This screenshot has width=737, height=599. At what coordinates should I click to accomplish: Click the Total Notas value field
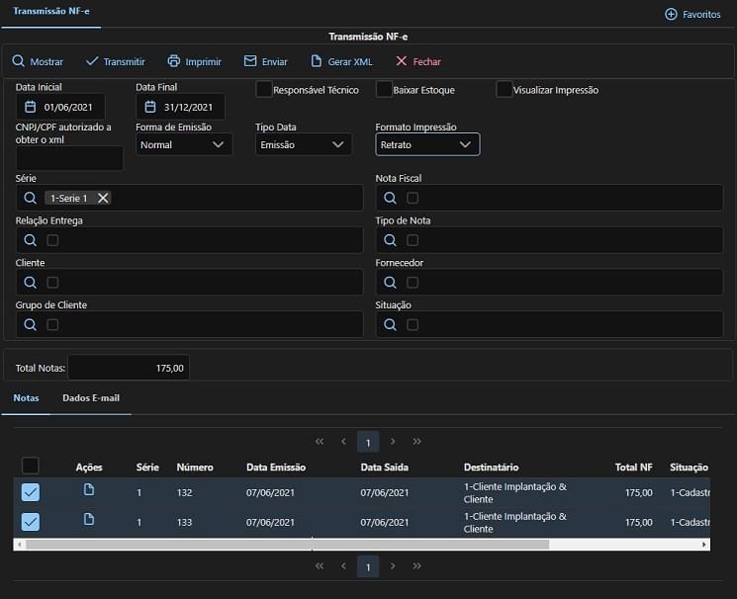coord(129,368)
